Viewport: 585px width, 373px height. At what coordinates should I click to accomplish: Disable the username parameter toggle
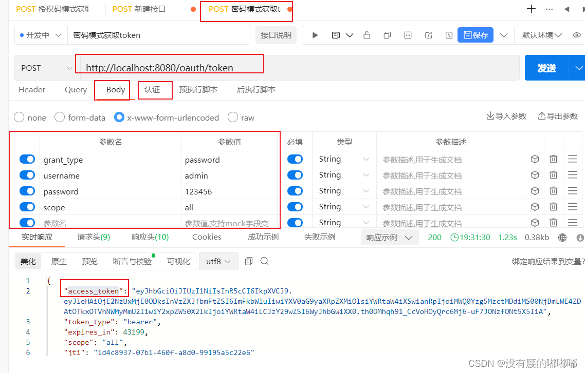pos(27,175)
